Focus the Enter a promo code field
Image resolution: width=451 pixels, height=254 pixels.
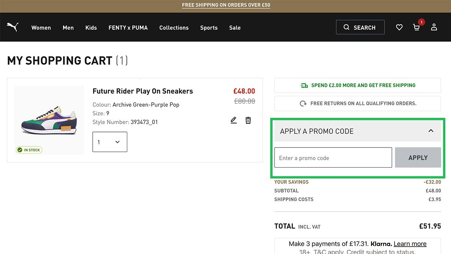(x=333, y=158)
